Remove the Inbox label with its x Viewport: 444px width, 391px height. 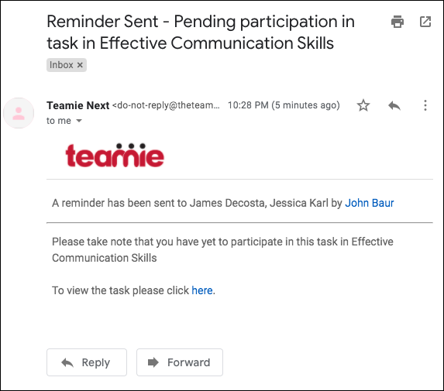coord(80,65)
